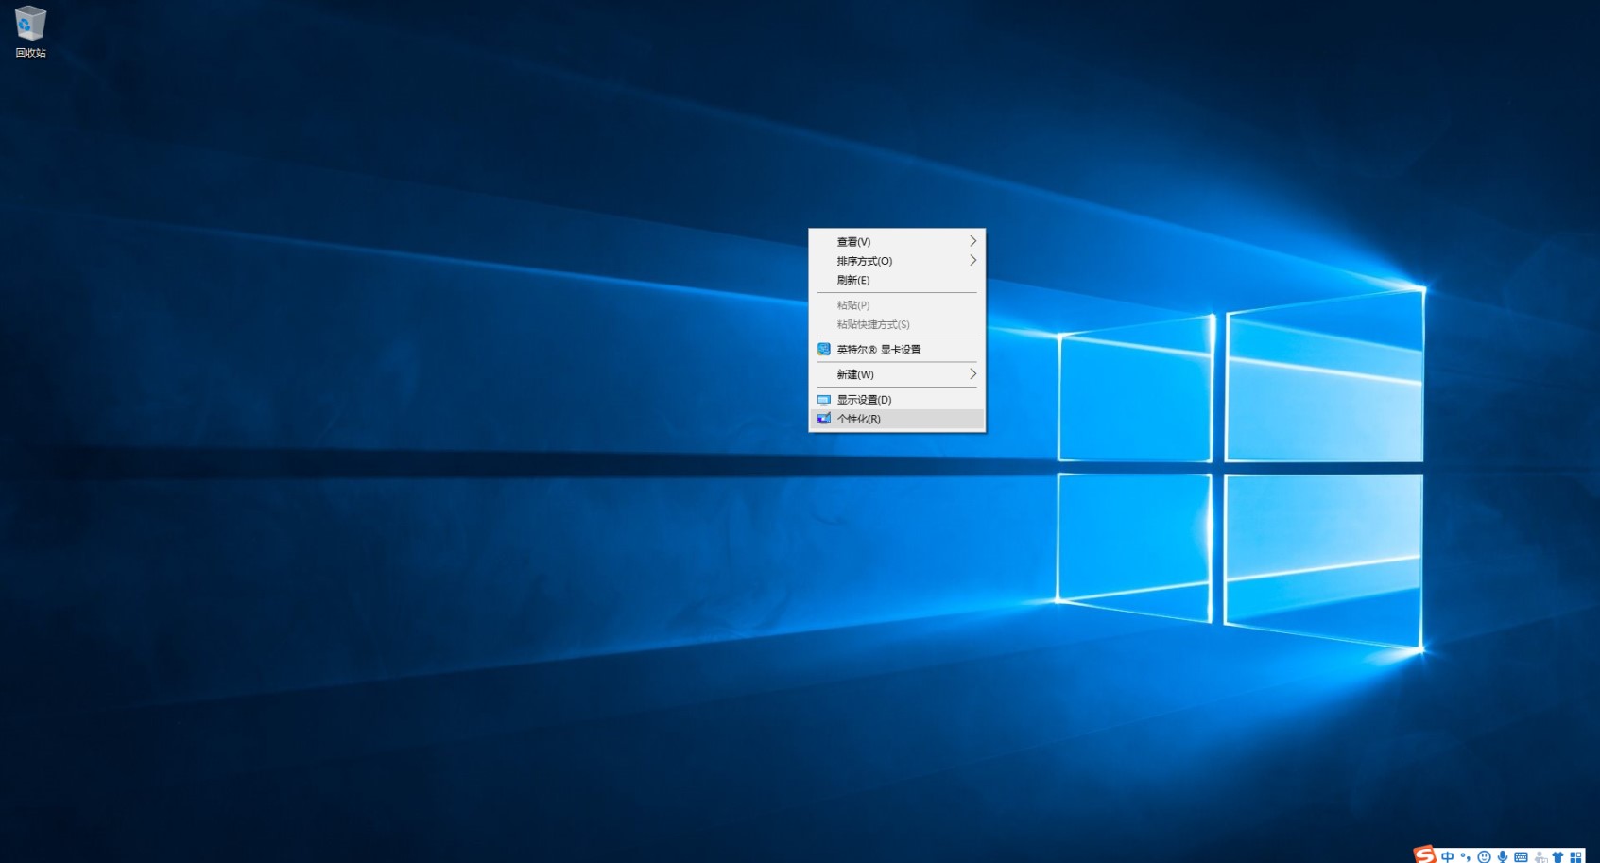Open the 新建(W) menu entry
This screenshot has width=1600, height=863.
(897, 374)
